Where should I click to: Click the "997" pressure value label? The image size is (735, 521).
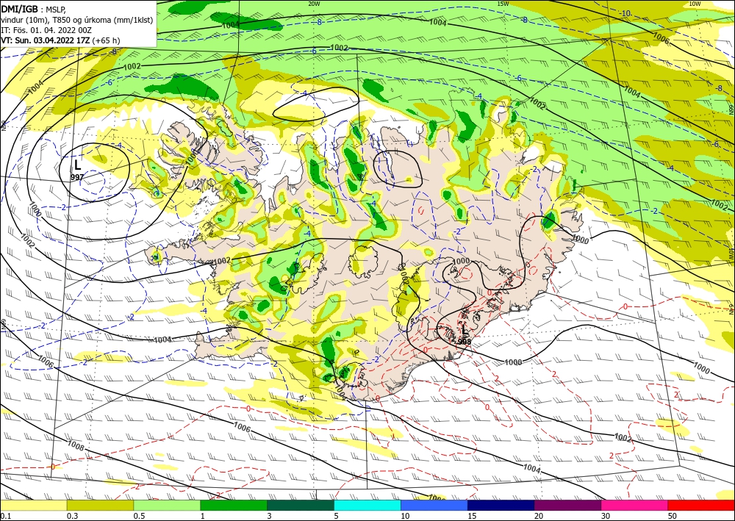pos(77,176)
